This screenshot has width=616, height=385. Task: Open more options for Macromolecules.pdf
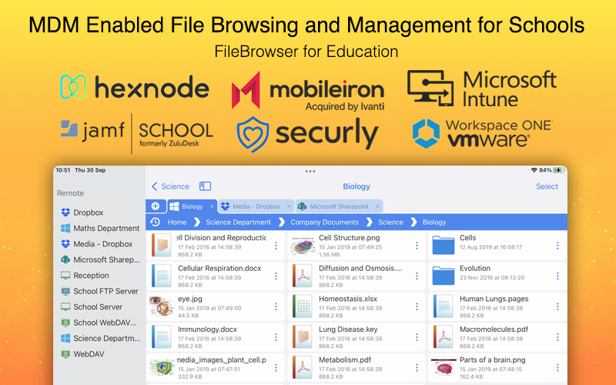point(557,337)
